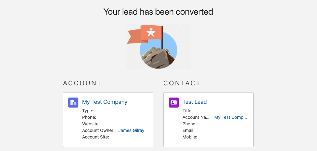Click the Mobile field label

click(190, 137)
